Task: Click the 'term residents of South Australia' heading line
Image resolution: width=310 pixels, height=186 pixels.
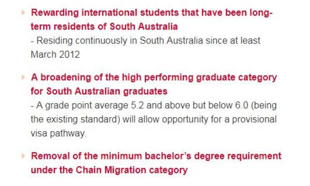Action: pos(104,27)
